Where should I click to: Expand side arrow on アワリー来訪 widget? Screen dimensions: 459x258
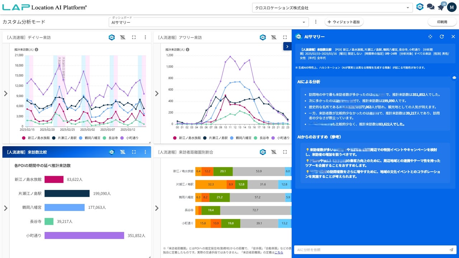(156, 94)
